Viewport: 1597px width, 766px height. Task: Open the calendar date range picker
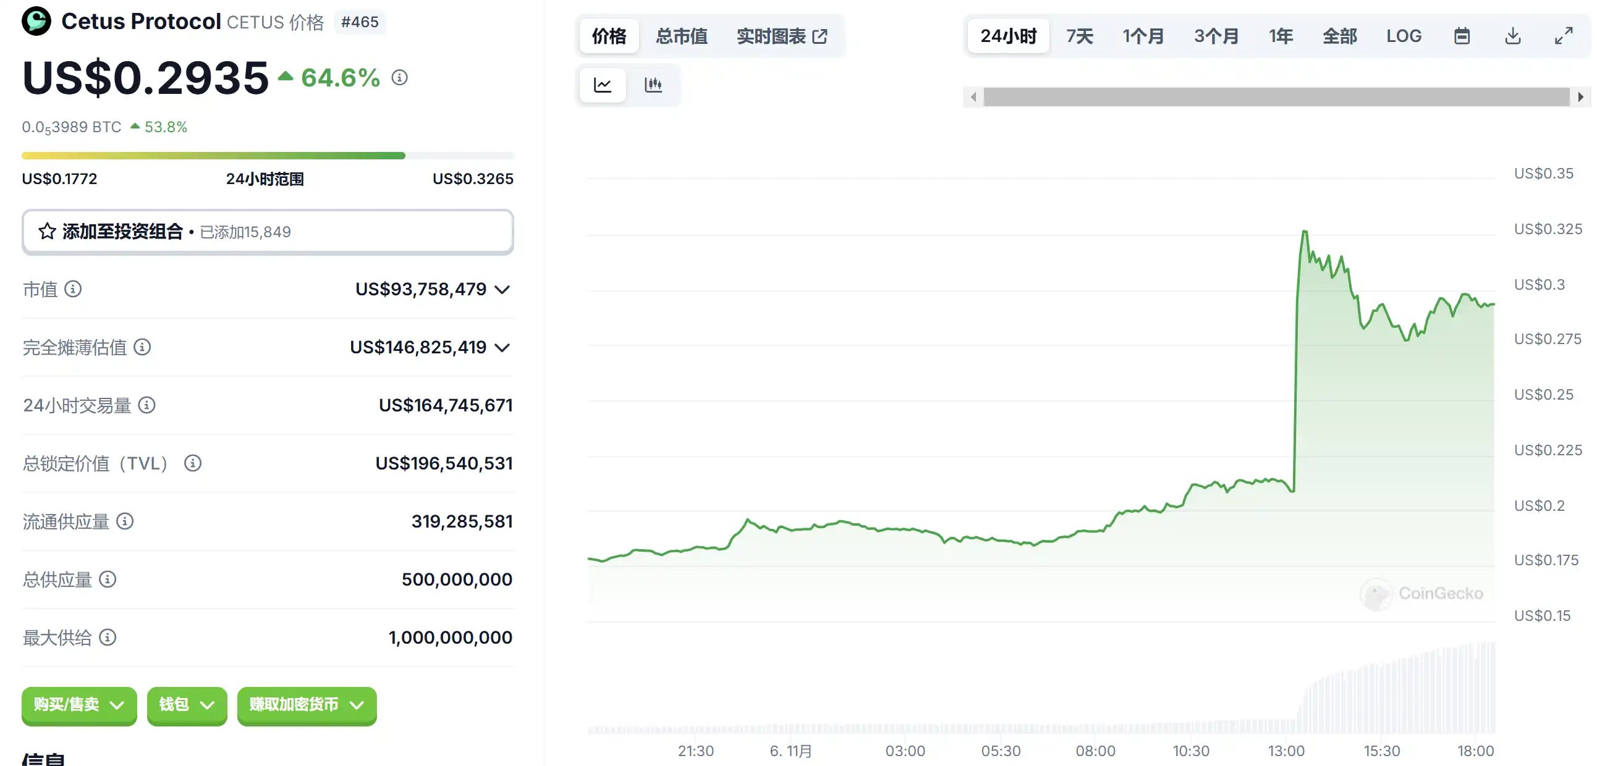1461,36
